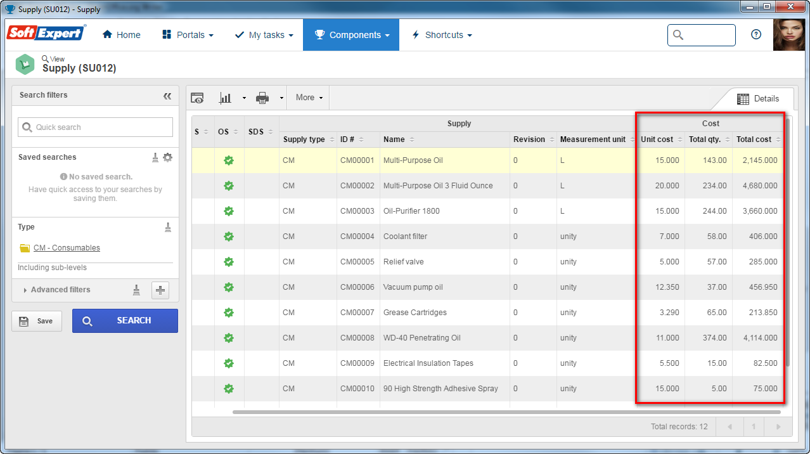Open the Components menu
The image size is (810, 454).
[351, 35]
